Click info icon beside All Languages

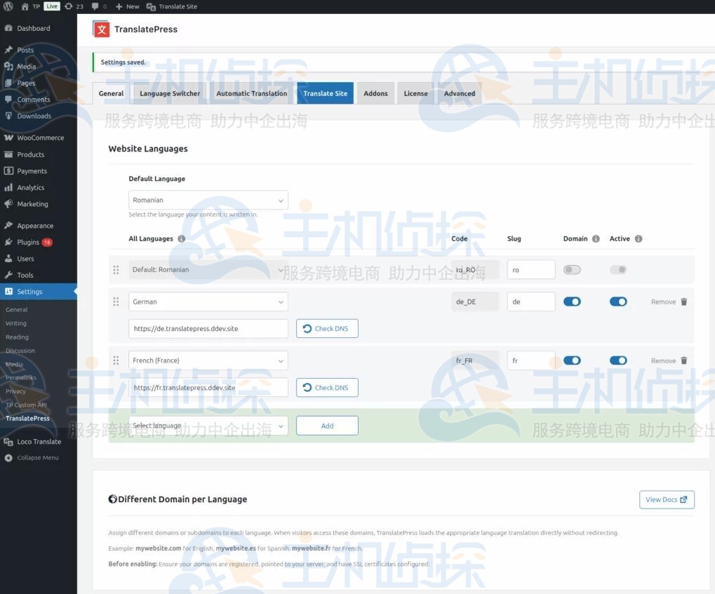click(x=182, y=239)
